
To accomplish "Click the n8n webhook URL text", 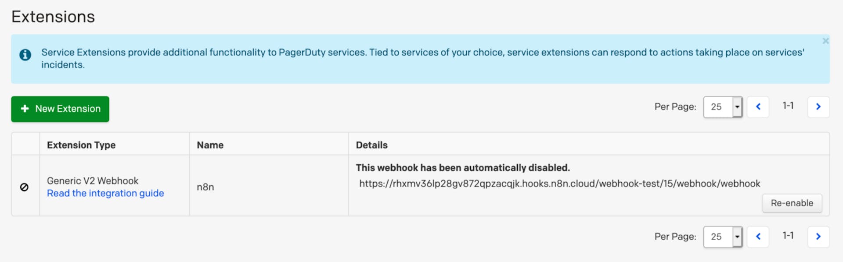I will [559, 184].
